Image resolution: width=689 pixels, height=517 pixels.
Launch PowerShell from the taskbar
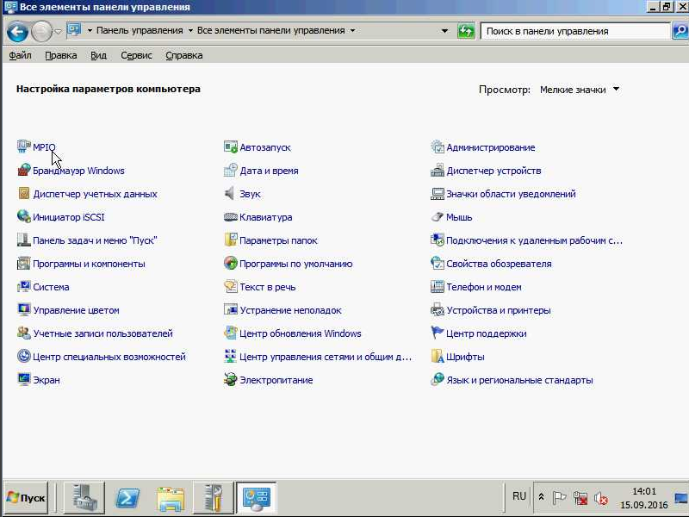(127, 498)
